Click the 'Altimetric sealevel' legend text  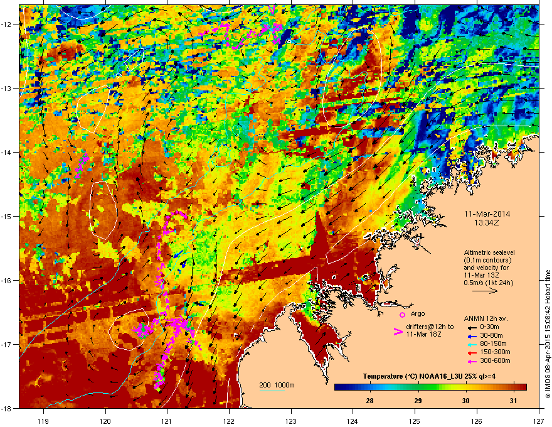pos(489,252)
